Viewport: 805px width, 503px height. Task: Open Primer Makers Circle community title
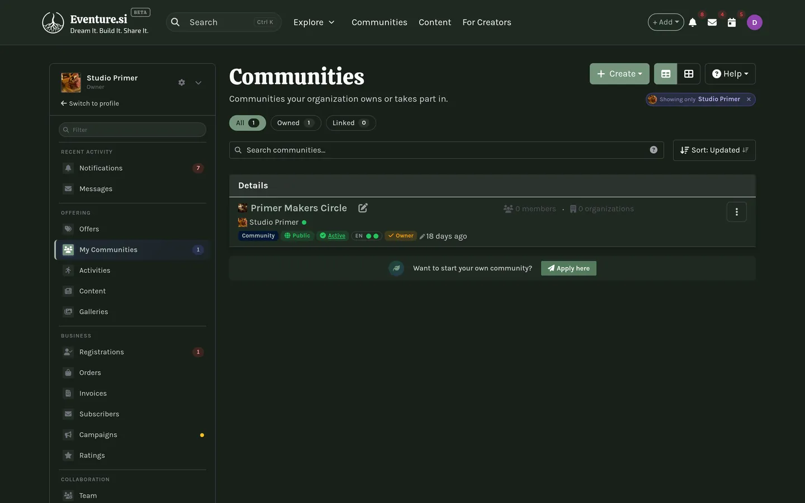[x=299, y=208]
